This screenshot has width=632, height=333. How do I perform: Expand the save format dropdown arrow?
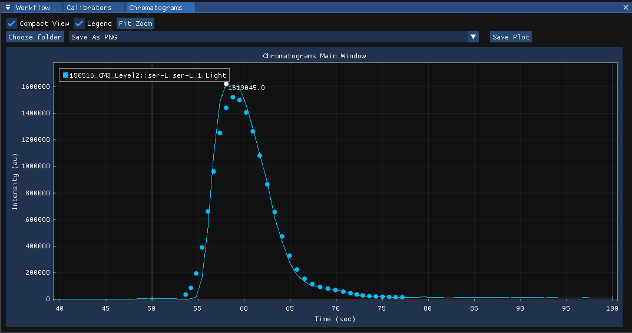click(473, 37)
